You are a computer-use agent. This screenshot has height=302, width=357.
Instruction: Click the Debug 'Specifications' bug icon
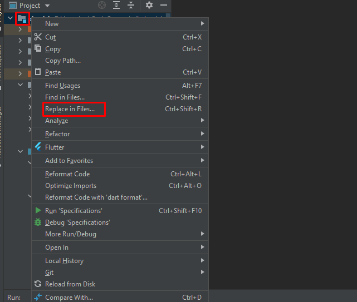click(x=38, y=222)
